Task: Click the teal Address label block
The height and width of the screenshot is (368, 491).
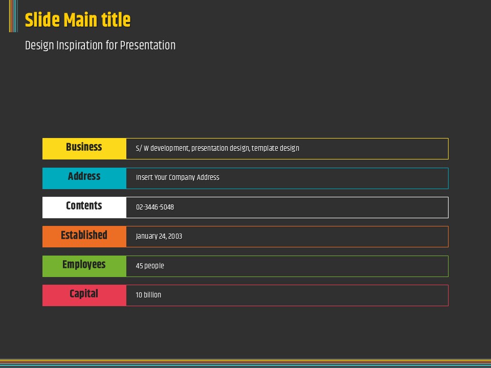Action: point(84,177)
